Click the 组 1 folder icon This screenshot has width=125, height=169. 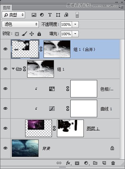[x=19, y=69]
